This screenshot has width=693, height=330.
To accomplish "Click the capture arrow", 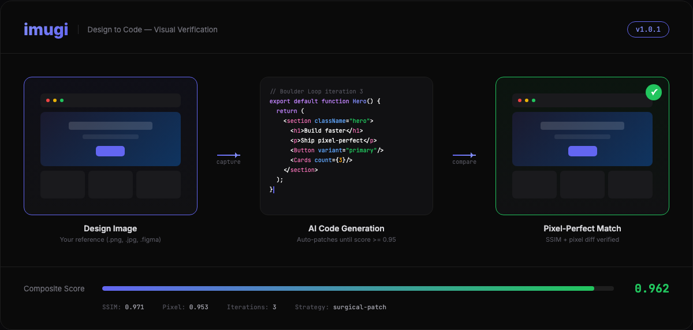I will coord(229,155).
